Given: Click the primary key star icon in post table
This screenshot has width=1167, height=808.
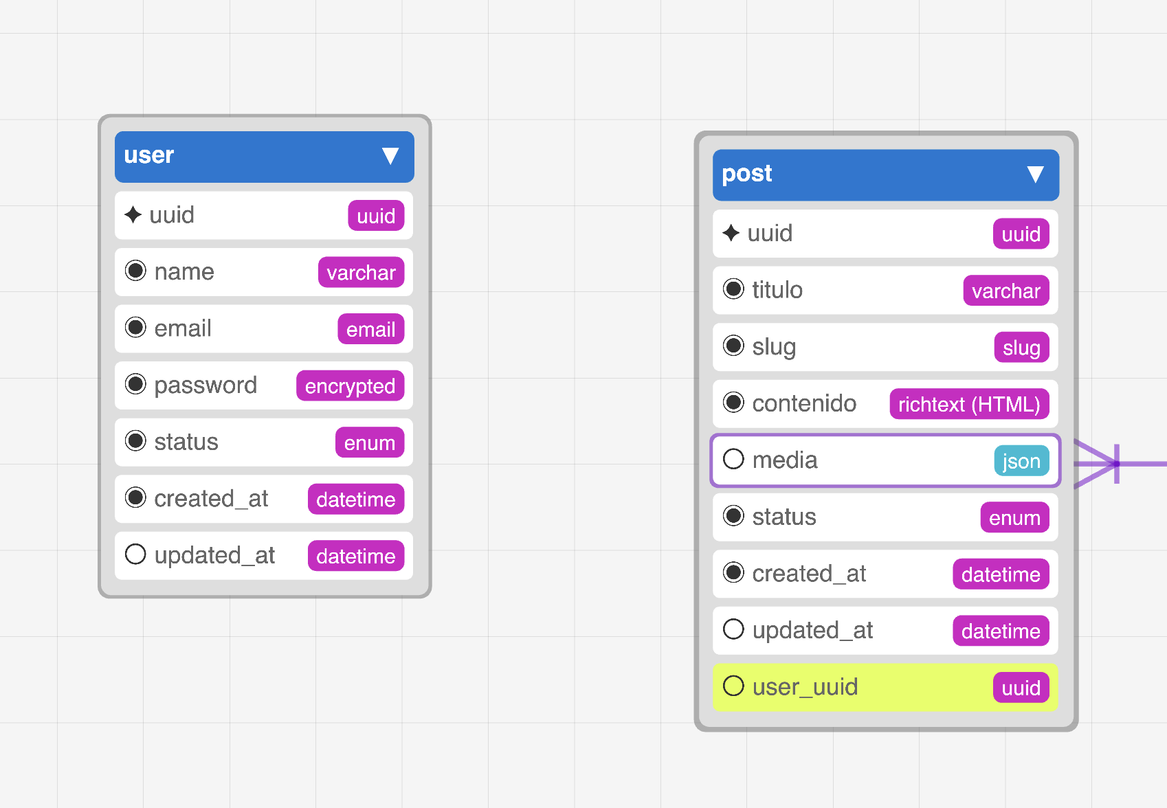Looking at the screenshot, I should click(731, 234).
